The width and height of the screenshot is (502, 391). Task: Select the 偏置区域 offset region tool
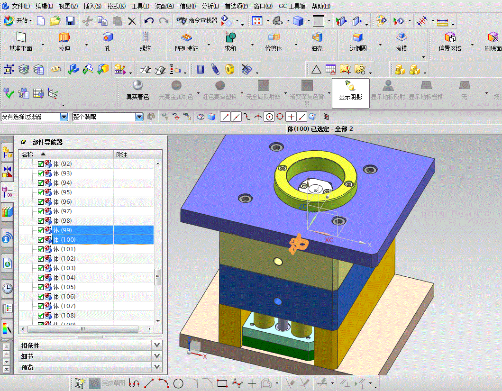click(x=450, y=42)
